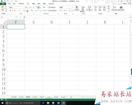Apply the red font color A
Screen dimensions: 132x105
27,11
